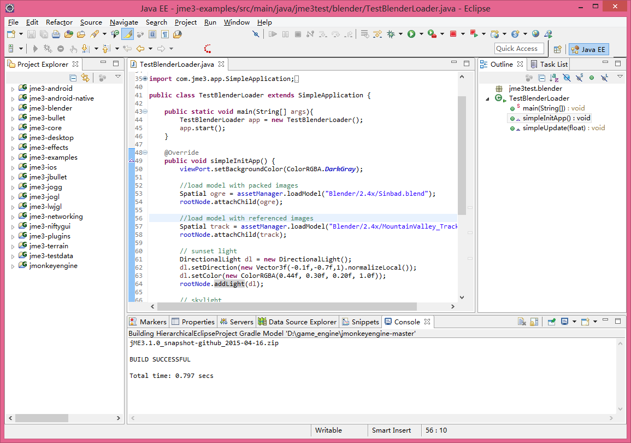Click the Java EE perspective button
Viewport: 631px width, 443px height.
(x=589, y=49)
